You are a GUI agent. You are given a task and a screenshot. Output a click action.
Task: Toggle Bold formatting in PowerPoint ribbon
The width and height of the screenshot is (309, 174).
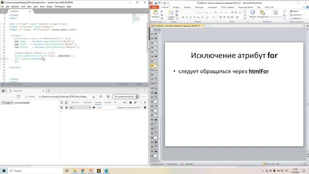click(x=183, y=17)
